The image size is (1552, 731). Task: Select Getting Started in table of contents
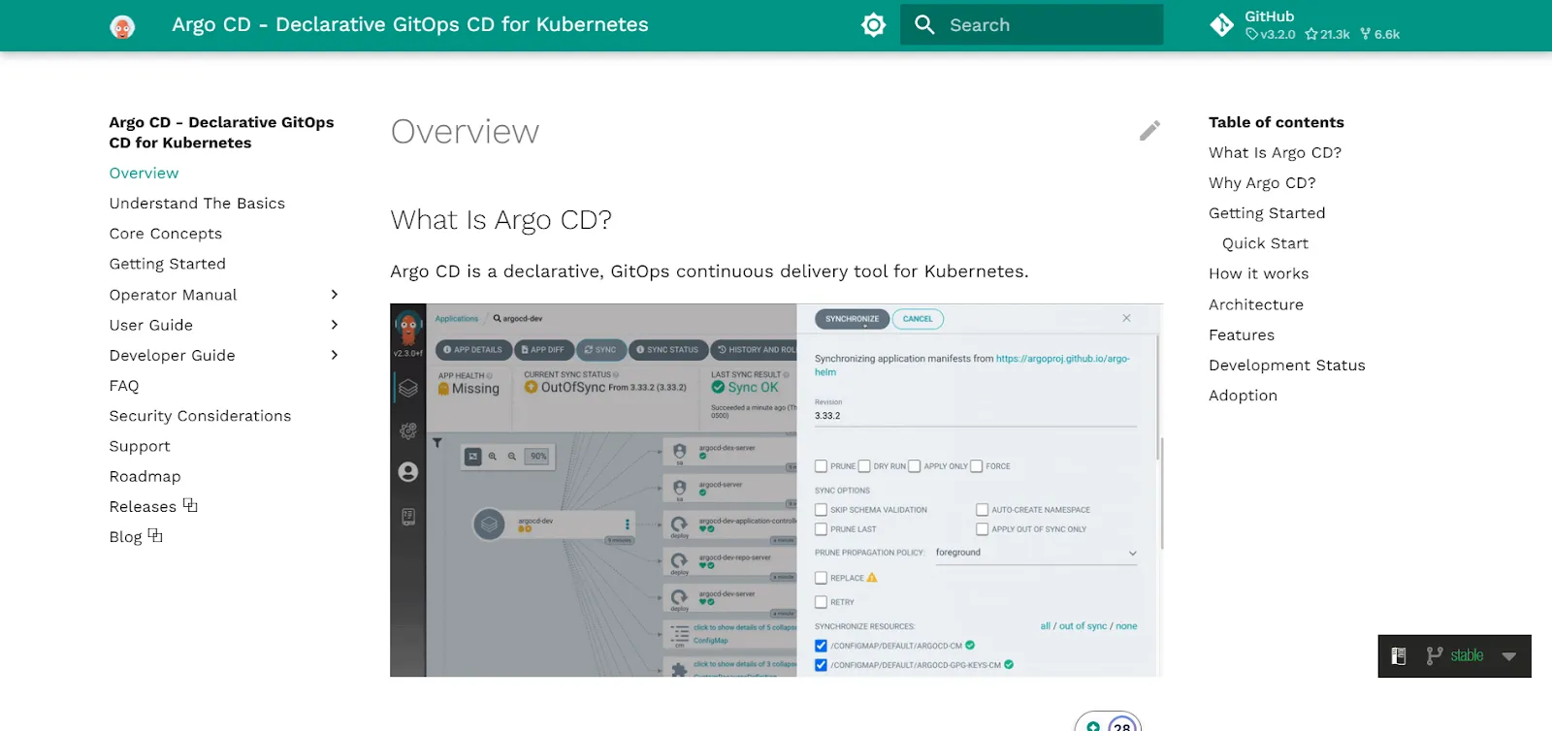tap(1267, 213)
